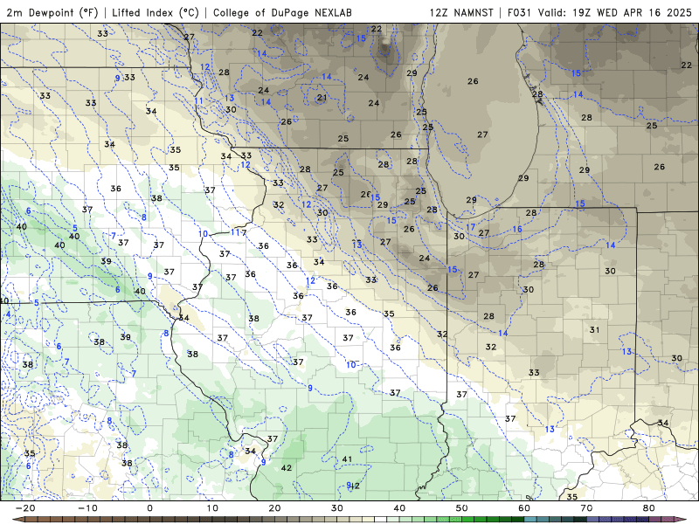The image size is (699, 524).
Task: Click the 'College of DuPage NEXLAB' header text
Action: point(282,12)
